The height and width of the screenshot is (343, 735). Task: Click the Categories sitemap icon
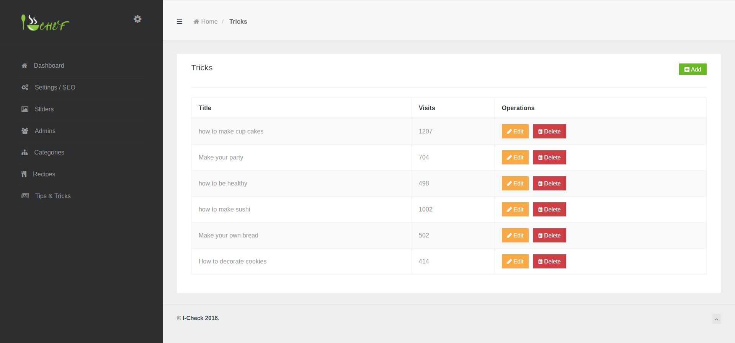pos(25,153)
